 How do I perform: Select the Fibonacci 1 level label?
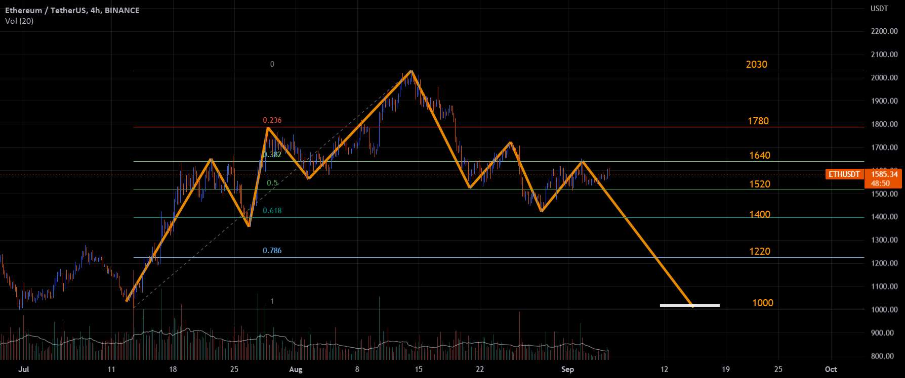[272, 301]
